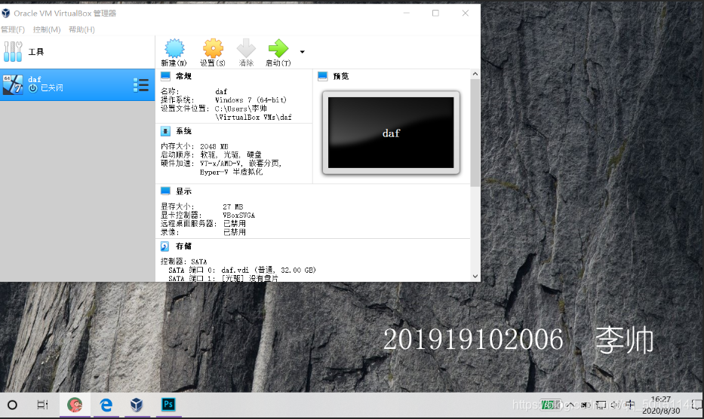Open the 管理(F) menu
This screenshot has height=419, width=704.
(x=13, y=29)
